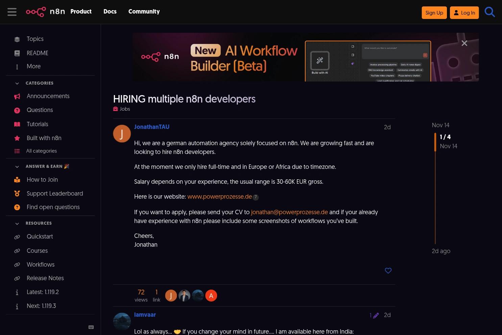Viewport: 502px width, 335px height.
Task: Jump to the 2d ago timeline marker
Action: click(441, 251)
